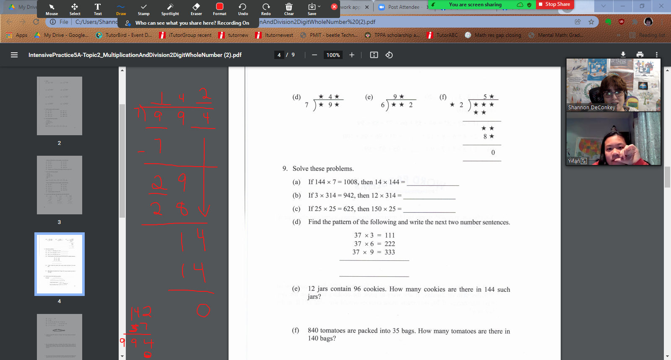Open tutornew bookmark

tap(234, 35)
